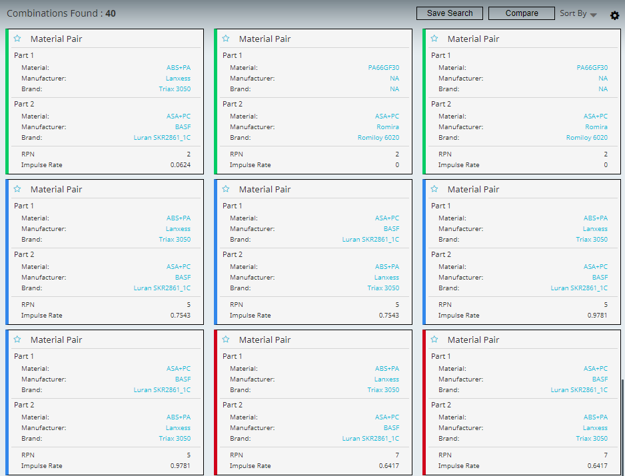The height and width of the screenshot is (476, 625).
Task: Click Part 1 ASA+PC link, impulse 0.6417 card
Action: [596, 369]
